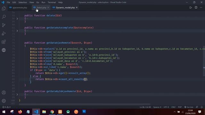Open Google Chrome from the taskbar

(x=52, y=112)
